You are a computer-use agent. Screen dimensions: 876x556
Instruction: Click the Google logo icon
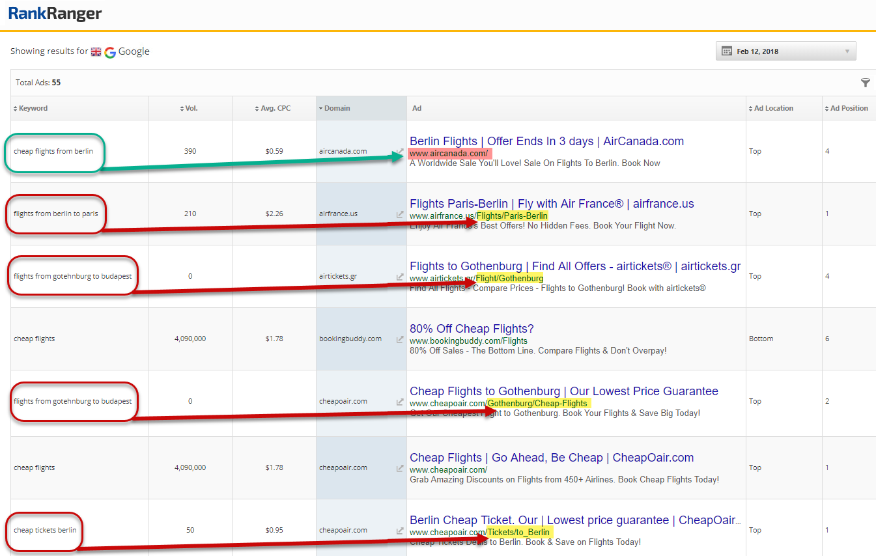pyautogui.click(x=110, y=52)
